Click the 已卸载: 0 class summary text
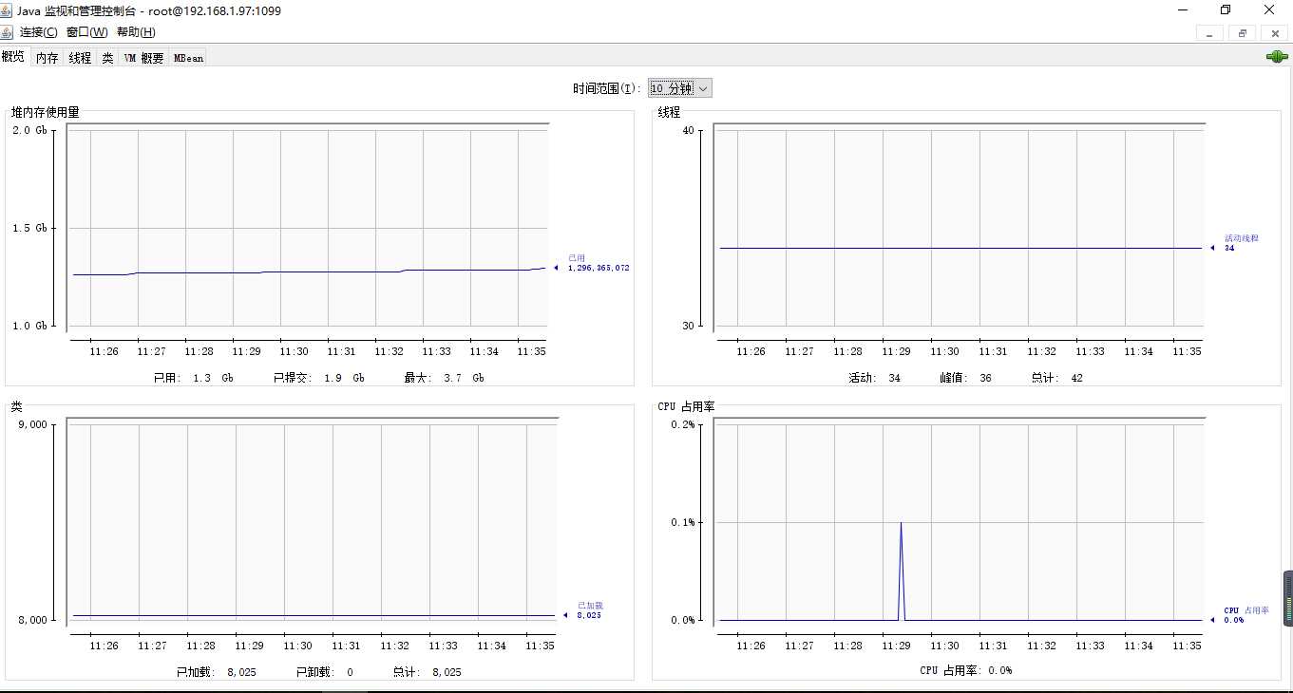The width and height of the screenshot is (1293, 693). (324, 672)
